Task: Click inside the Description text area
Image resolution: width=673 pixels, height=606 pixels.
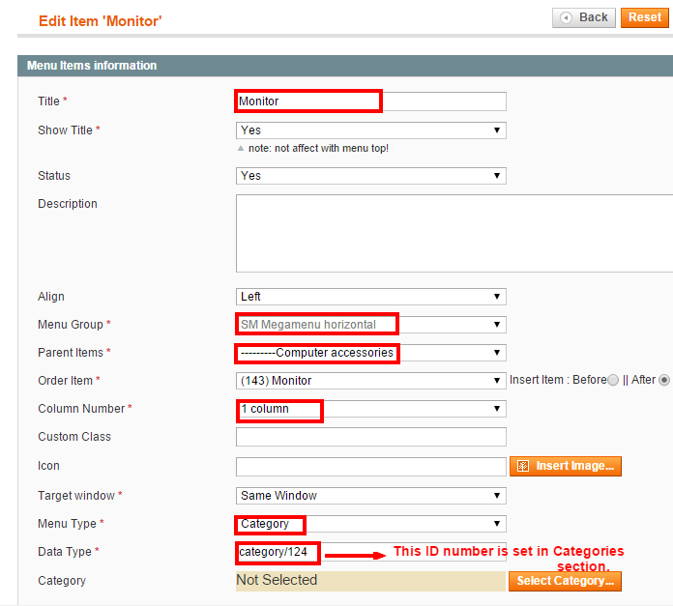Action: click(454, 233)
